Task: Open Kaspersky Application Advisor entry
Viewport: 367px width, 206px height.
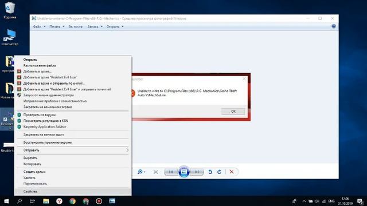Action: coord(73,127)
